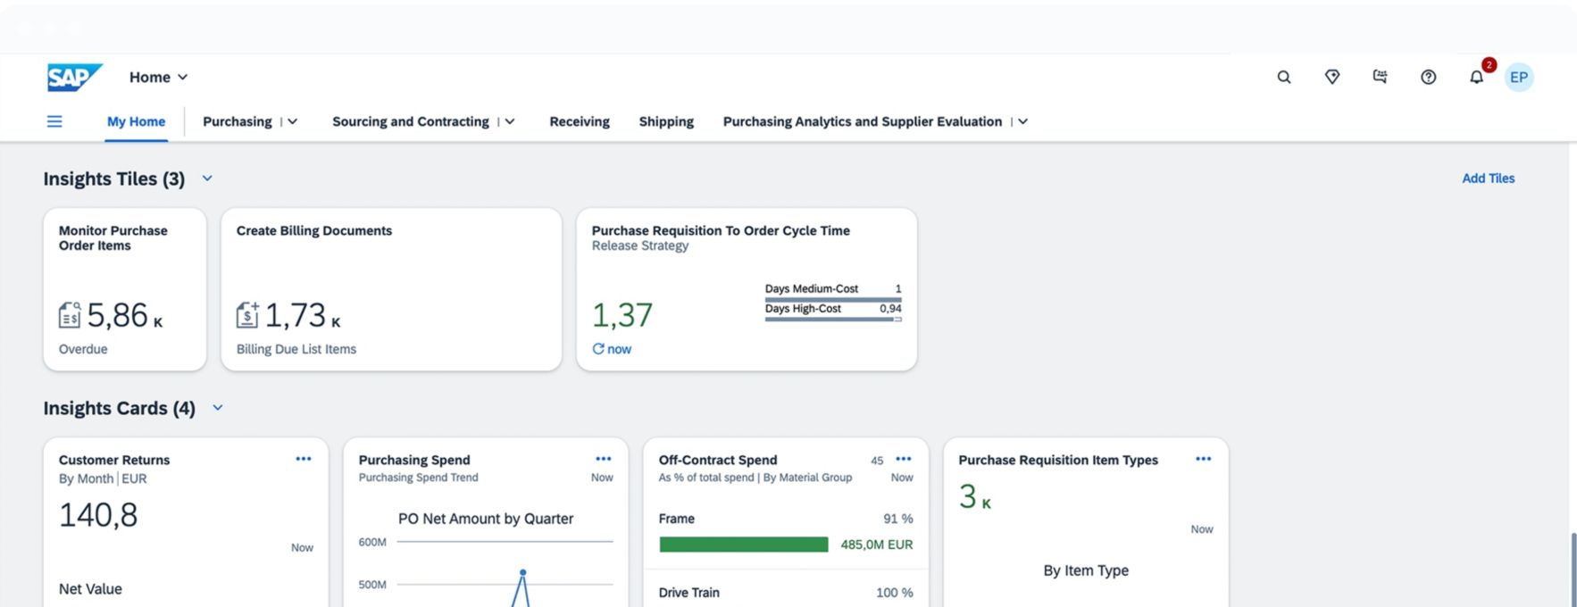Screen dimensions: 1577x607
Task: Click the green Frame spend bar
Action: pos(743,545)
